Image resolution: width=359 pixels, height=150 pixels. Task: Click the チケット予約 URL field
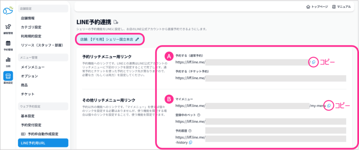tap(276, 78)
